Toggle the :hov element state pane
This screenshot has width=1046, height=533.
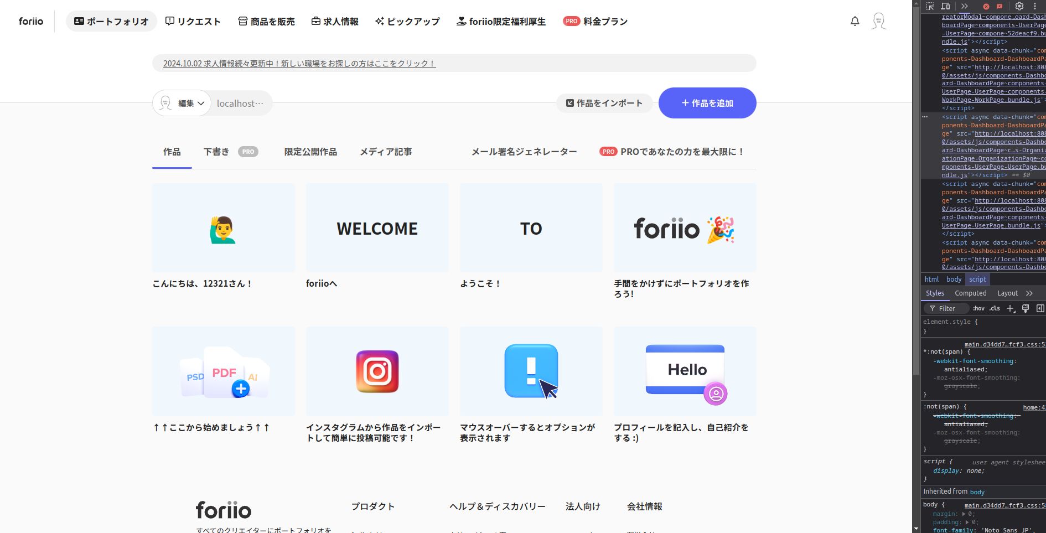[980, 308]
